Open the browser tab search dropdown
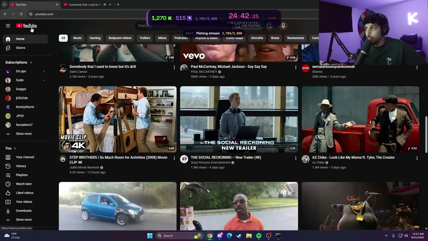 (4, 4)
